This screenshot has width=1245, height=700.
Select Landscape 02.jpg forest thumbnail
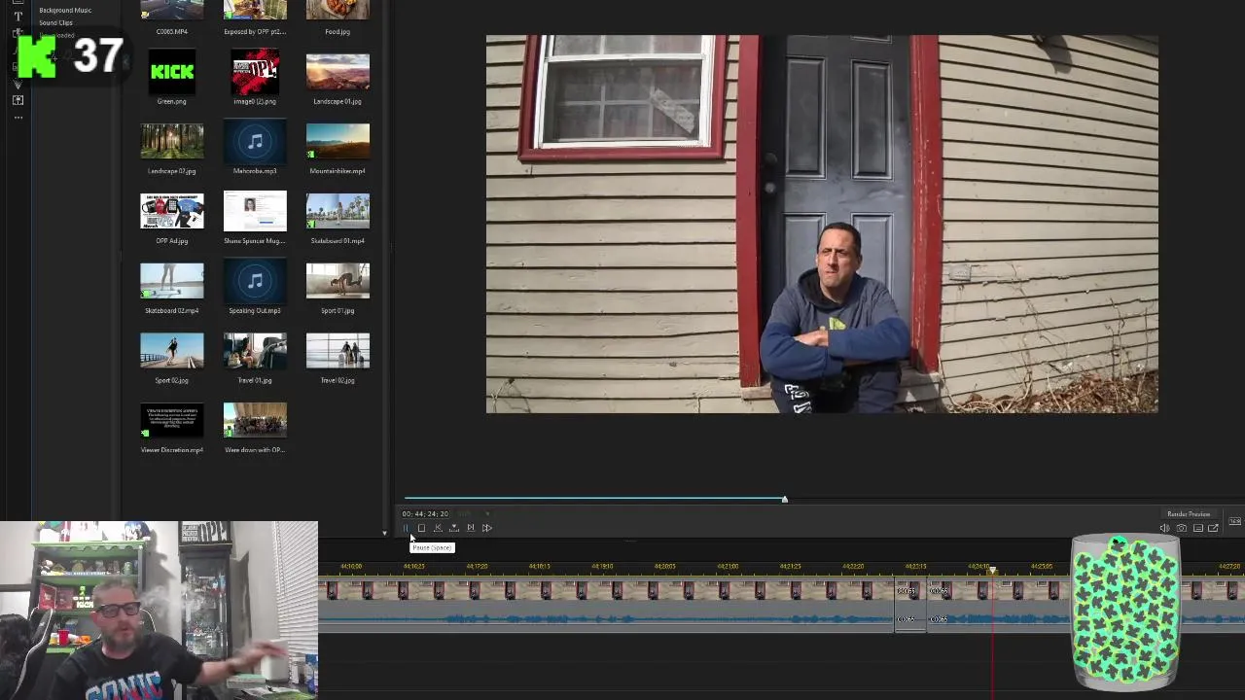pos(172,141)
